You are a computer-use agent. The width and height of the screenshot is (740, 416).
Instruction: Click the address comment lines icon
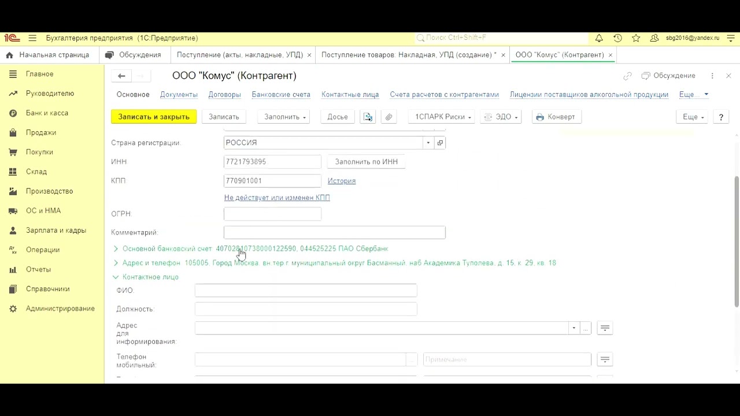tap(605, 328)
